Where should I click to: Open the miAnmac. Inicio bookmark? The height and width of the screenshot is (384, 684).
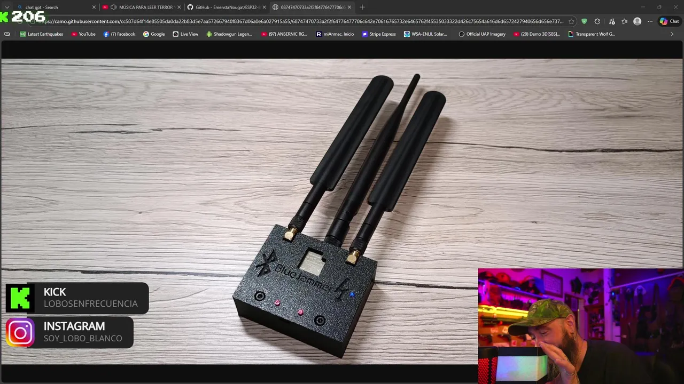(335, 34)
